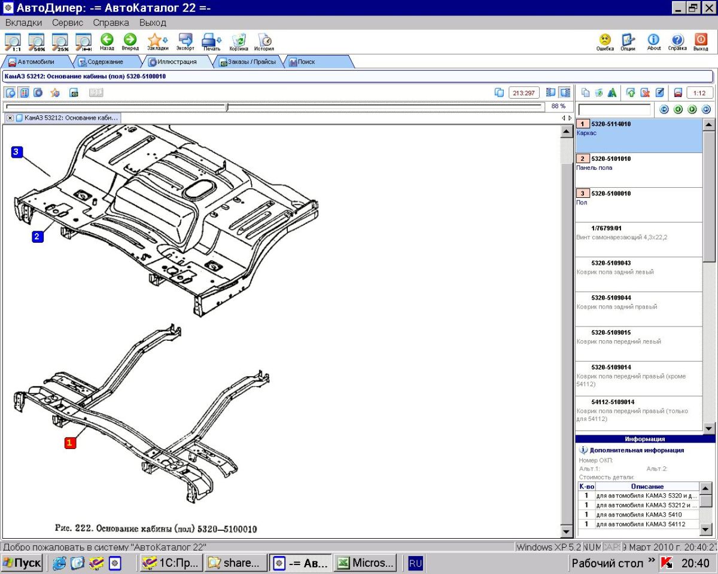Click the green up arrow icon
Image resolution: width=718 pixels, height=574 pixels.
(x=631, y=93)
